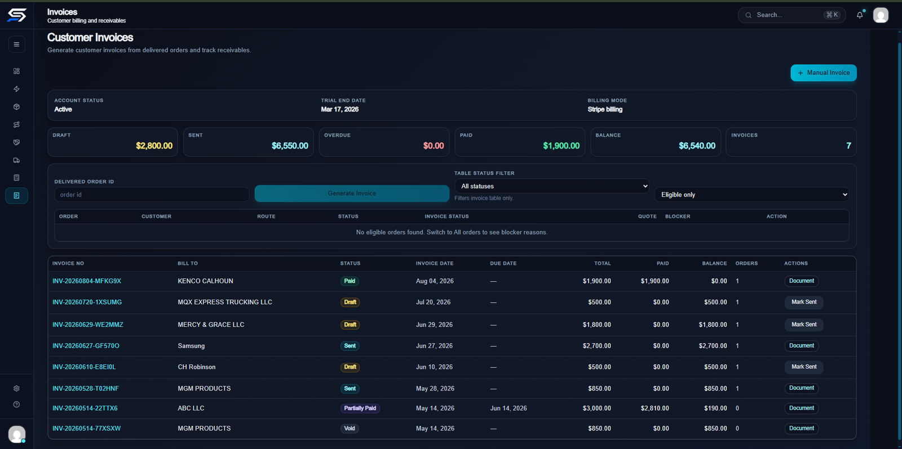Open invoice INV-20260804-MFKG9X
Viewport: 902px width, 449px height.
[87, 281]
